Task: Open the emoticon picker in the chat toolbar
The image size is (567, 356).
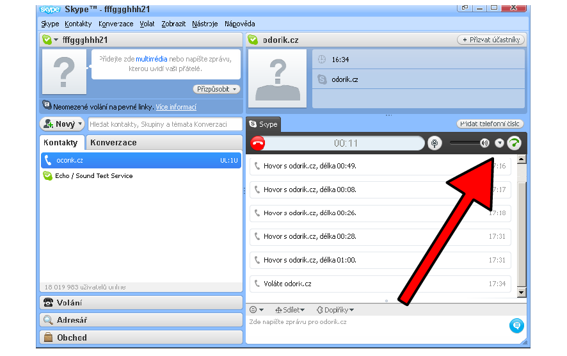Action: click(256, 310)
